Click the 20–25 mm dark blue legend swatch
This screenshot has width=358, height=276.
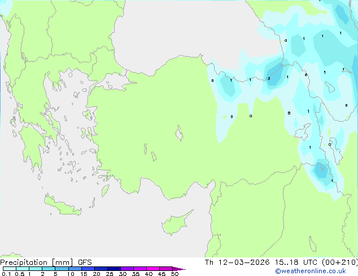click(101, 269)
